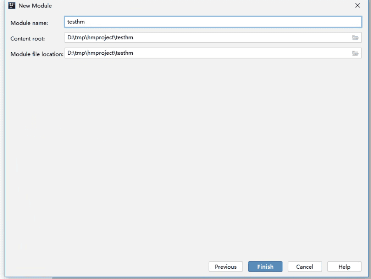This screenshot has width=371, height=279.
Task: Click the "New Module" title text
Action: (x=35, y=6)
